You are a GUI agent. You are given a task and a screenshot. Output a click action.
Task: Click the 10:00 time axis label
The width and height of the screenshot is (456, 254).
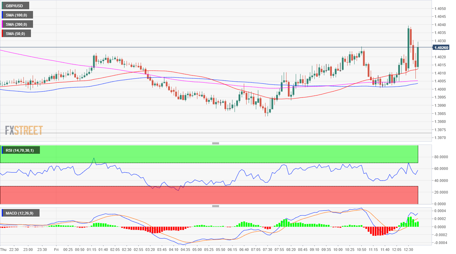(x=338, y=250)
